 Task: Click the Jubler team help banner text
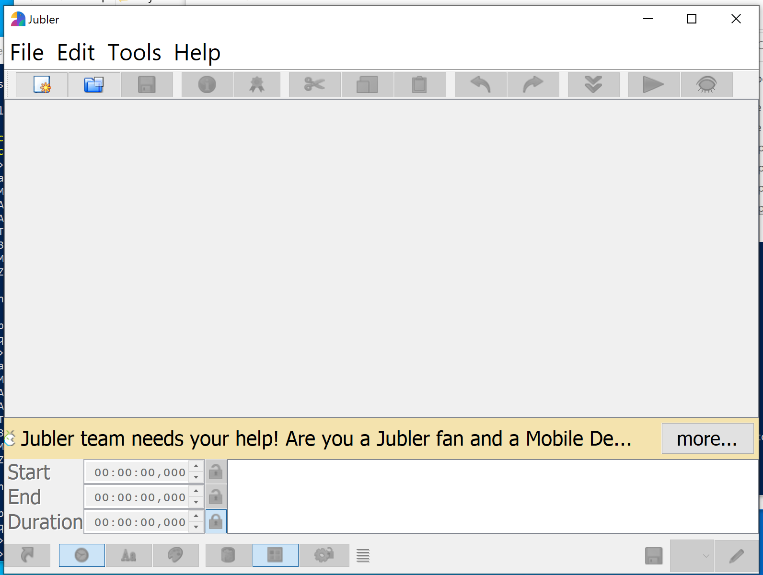(x=326, y=438)
